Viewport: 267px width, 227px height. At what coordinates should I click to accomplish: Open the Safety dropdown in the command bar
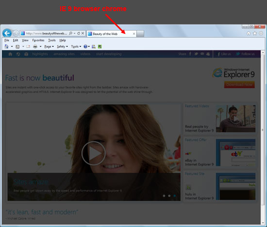tap(62, 46)
